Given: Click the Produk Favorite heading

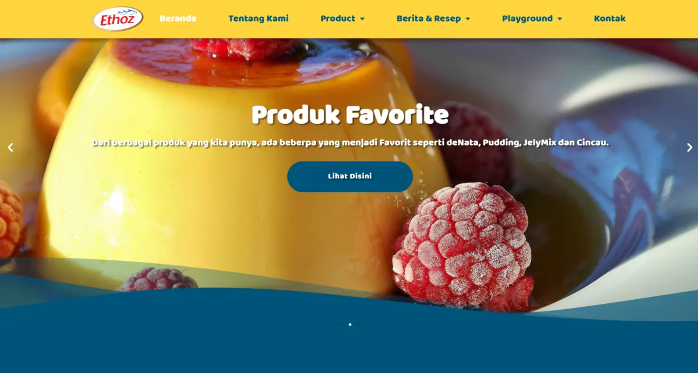Looking at the screenshot, I should click(x=350, y=115).
